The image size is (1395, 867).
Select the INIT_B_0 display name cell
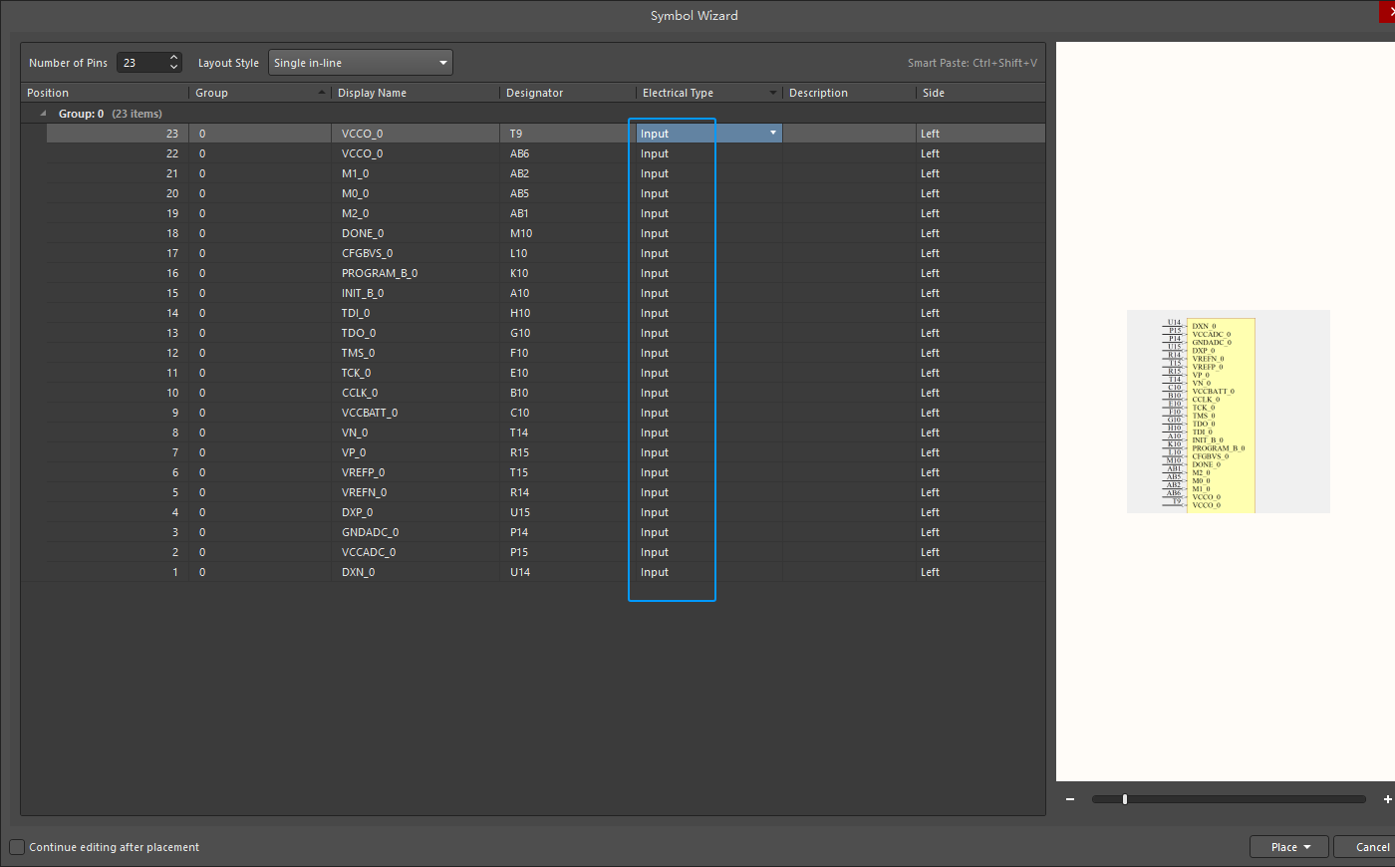pos(416,293)
